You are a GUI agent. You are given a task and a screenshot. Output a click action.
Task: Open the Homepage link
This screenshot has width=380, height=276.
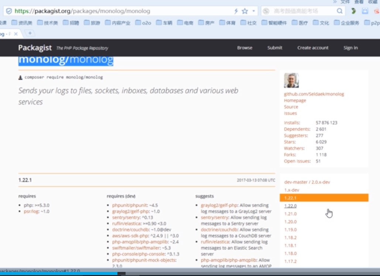point(295,100)
